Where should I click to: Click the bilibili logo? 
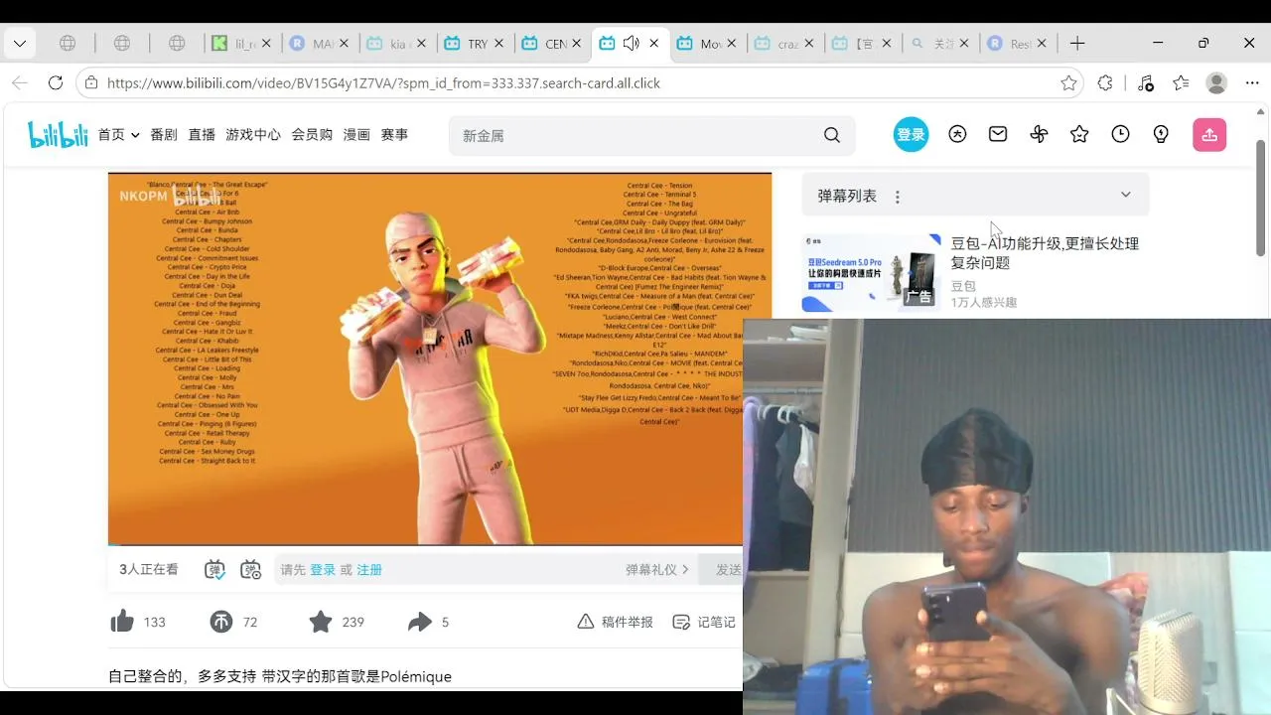pyautogui.click(x=58, y=135)
